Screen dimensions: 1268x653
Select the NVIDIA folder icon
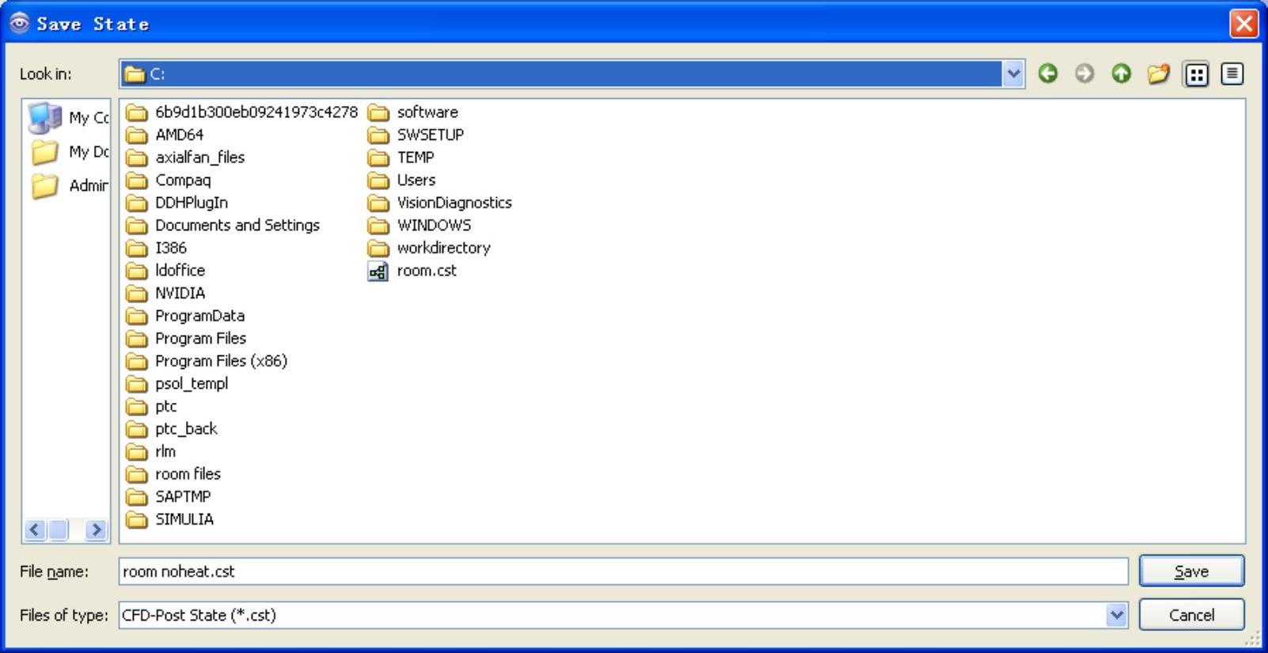coord(137,294)
